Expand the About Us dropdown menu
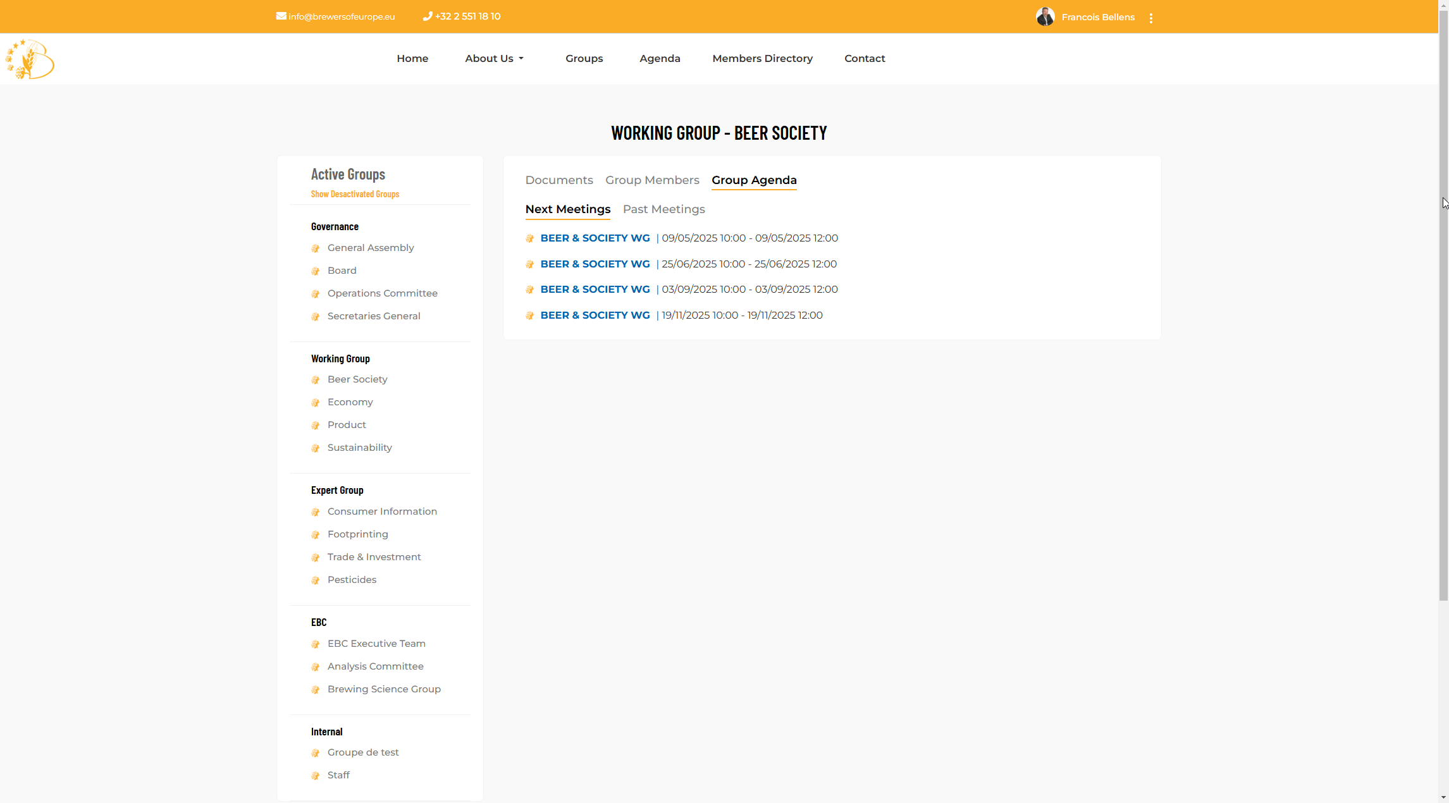 (x=494, y=58)
